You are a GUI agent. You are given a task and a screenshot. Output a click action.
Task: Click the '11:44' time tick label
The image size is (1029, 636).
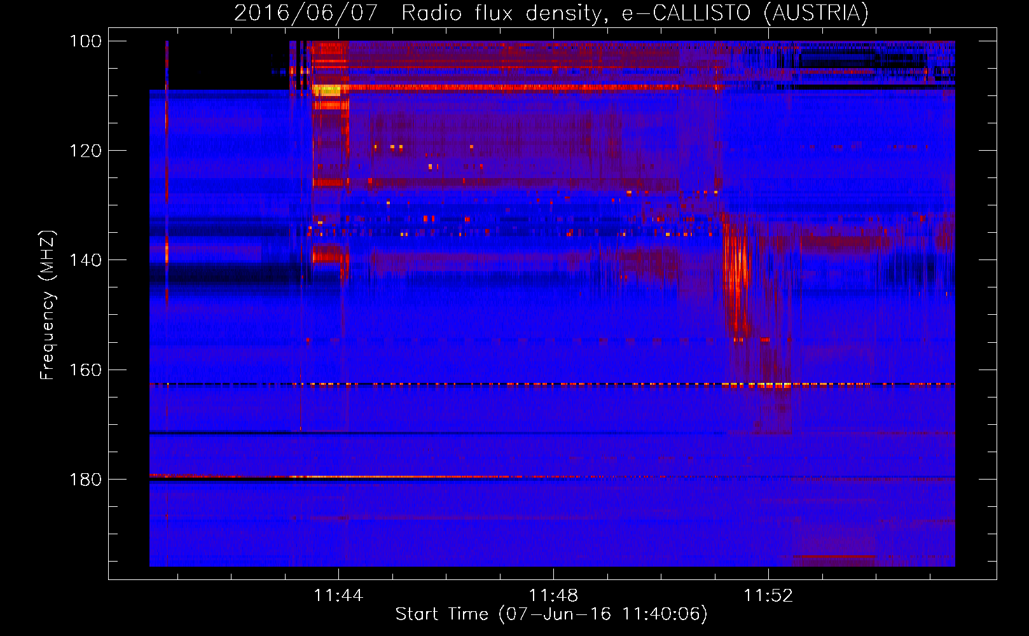click(x=338, y=595)
